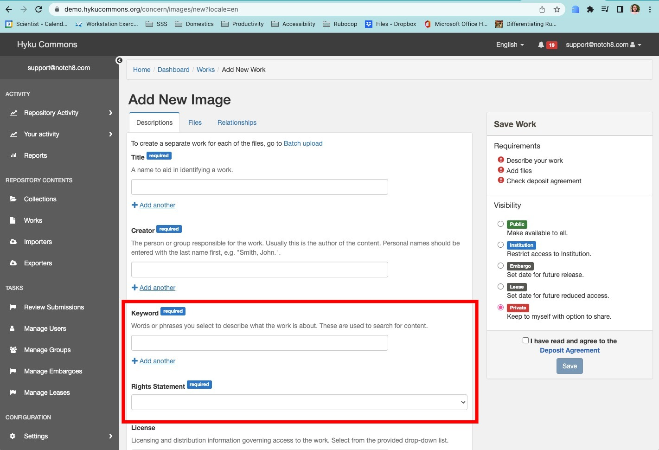This screenshot has width=659, height=450.
Task: Select the Public visibility option
Action: pyautogui.click(x=500, y=224)
